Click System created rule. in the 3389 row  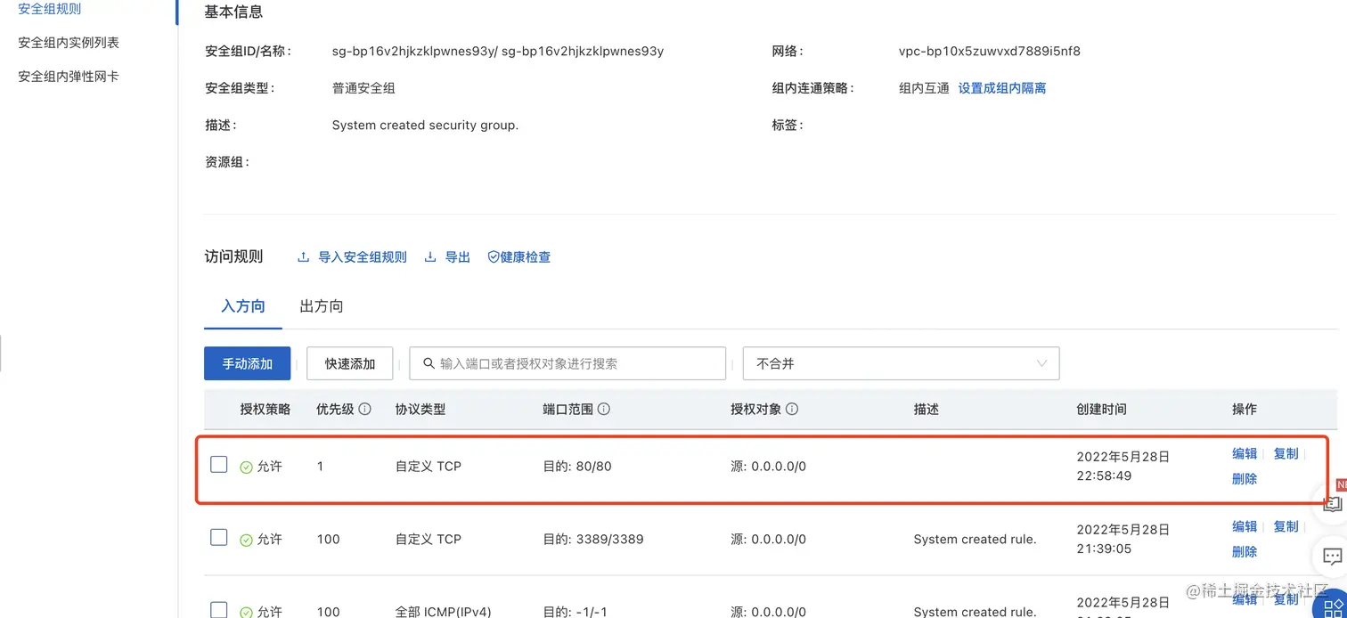coord(975,540)
